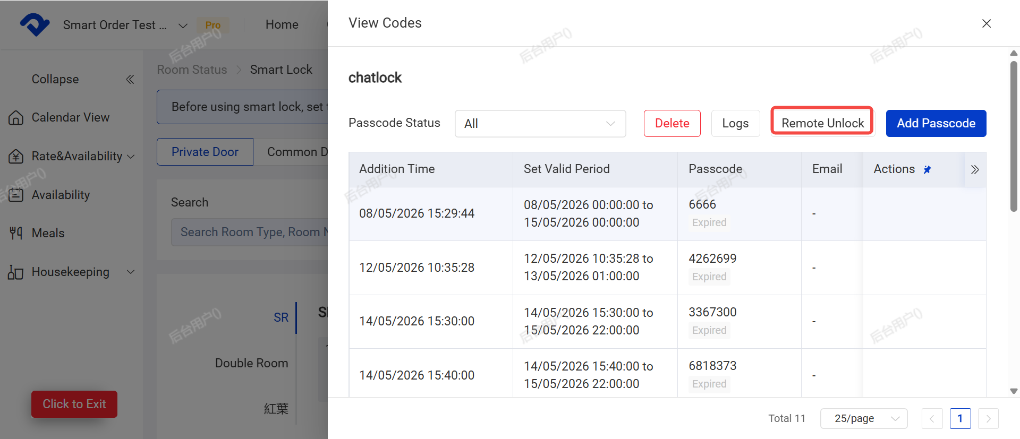1020x439 pixels.
Task: Open Meals in sidebar
Action: 48,233
